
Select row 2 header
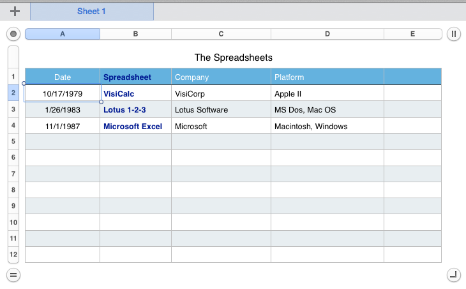coord(13,93)
